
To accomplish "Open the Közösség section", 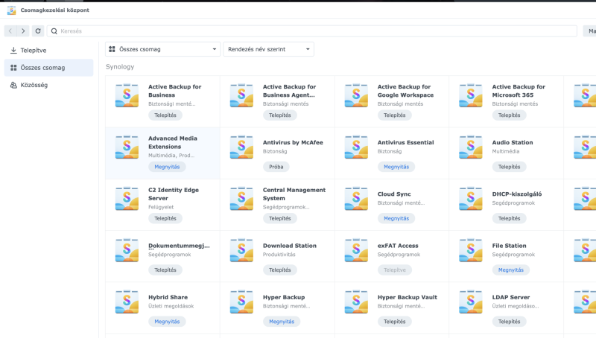I will (x=48, y=85).
